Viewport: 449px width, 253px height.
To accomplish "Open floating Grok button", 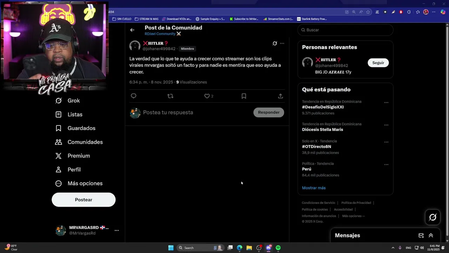I will point(433,218).
